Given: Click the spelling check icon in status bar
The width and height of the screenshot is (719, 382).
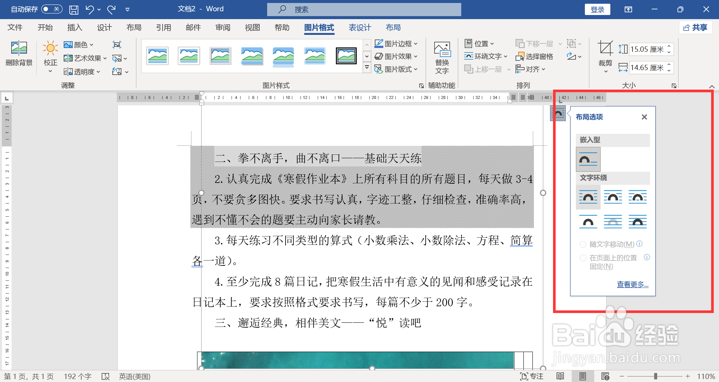Looking at the screenshot, I should pos(105,376).
